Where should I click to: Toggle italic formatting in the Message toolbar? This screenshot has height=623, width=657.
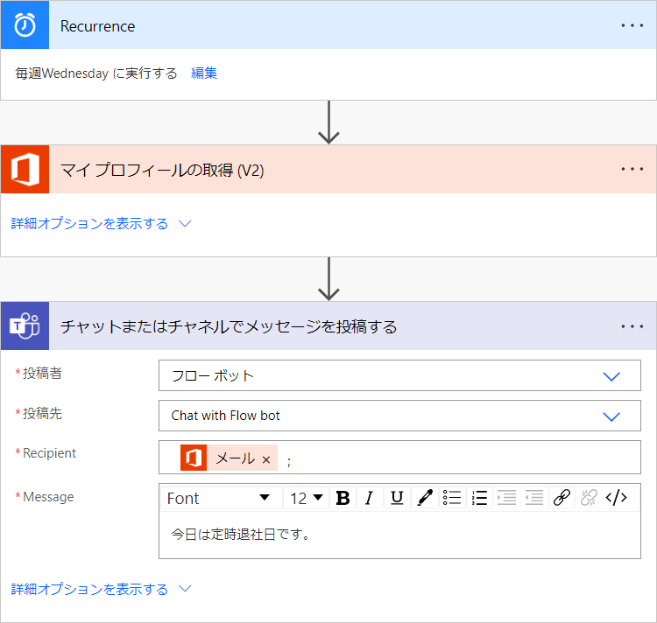370,498
